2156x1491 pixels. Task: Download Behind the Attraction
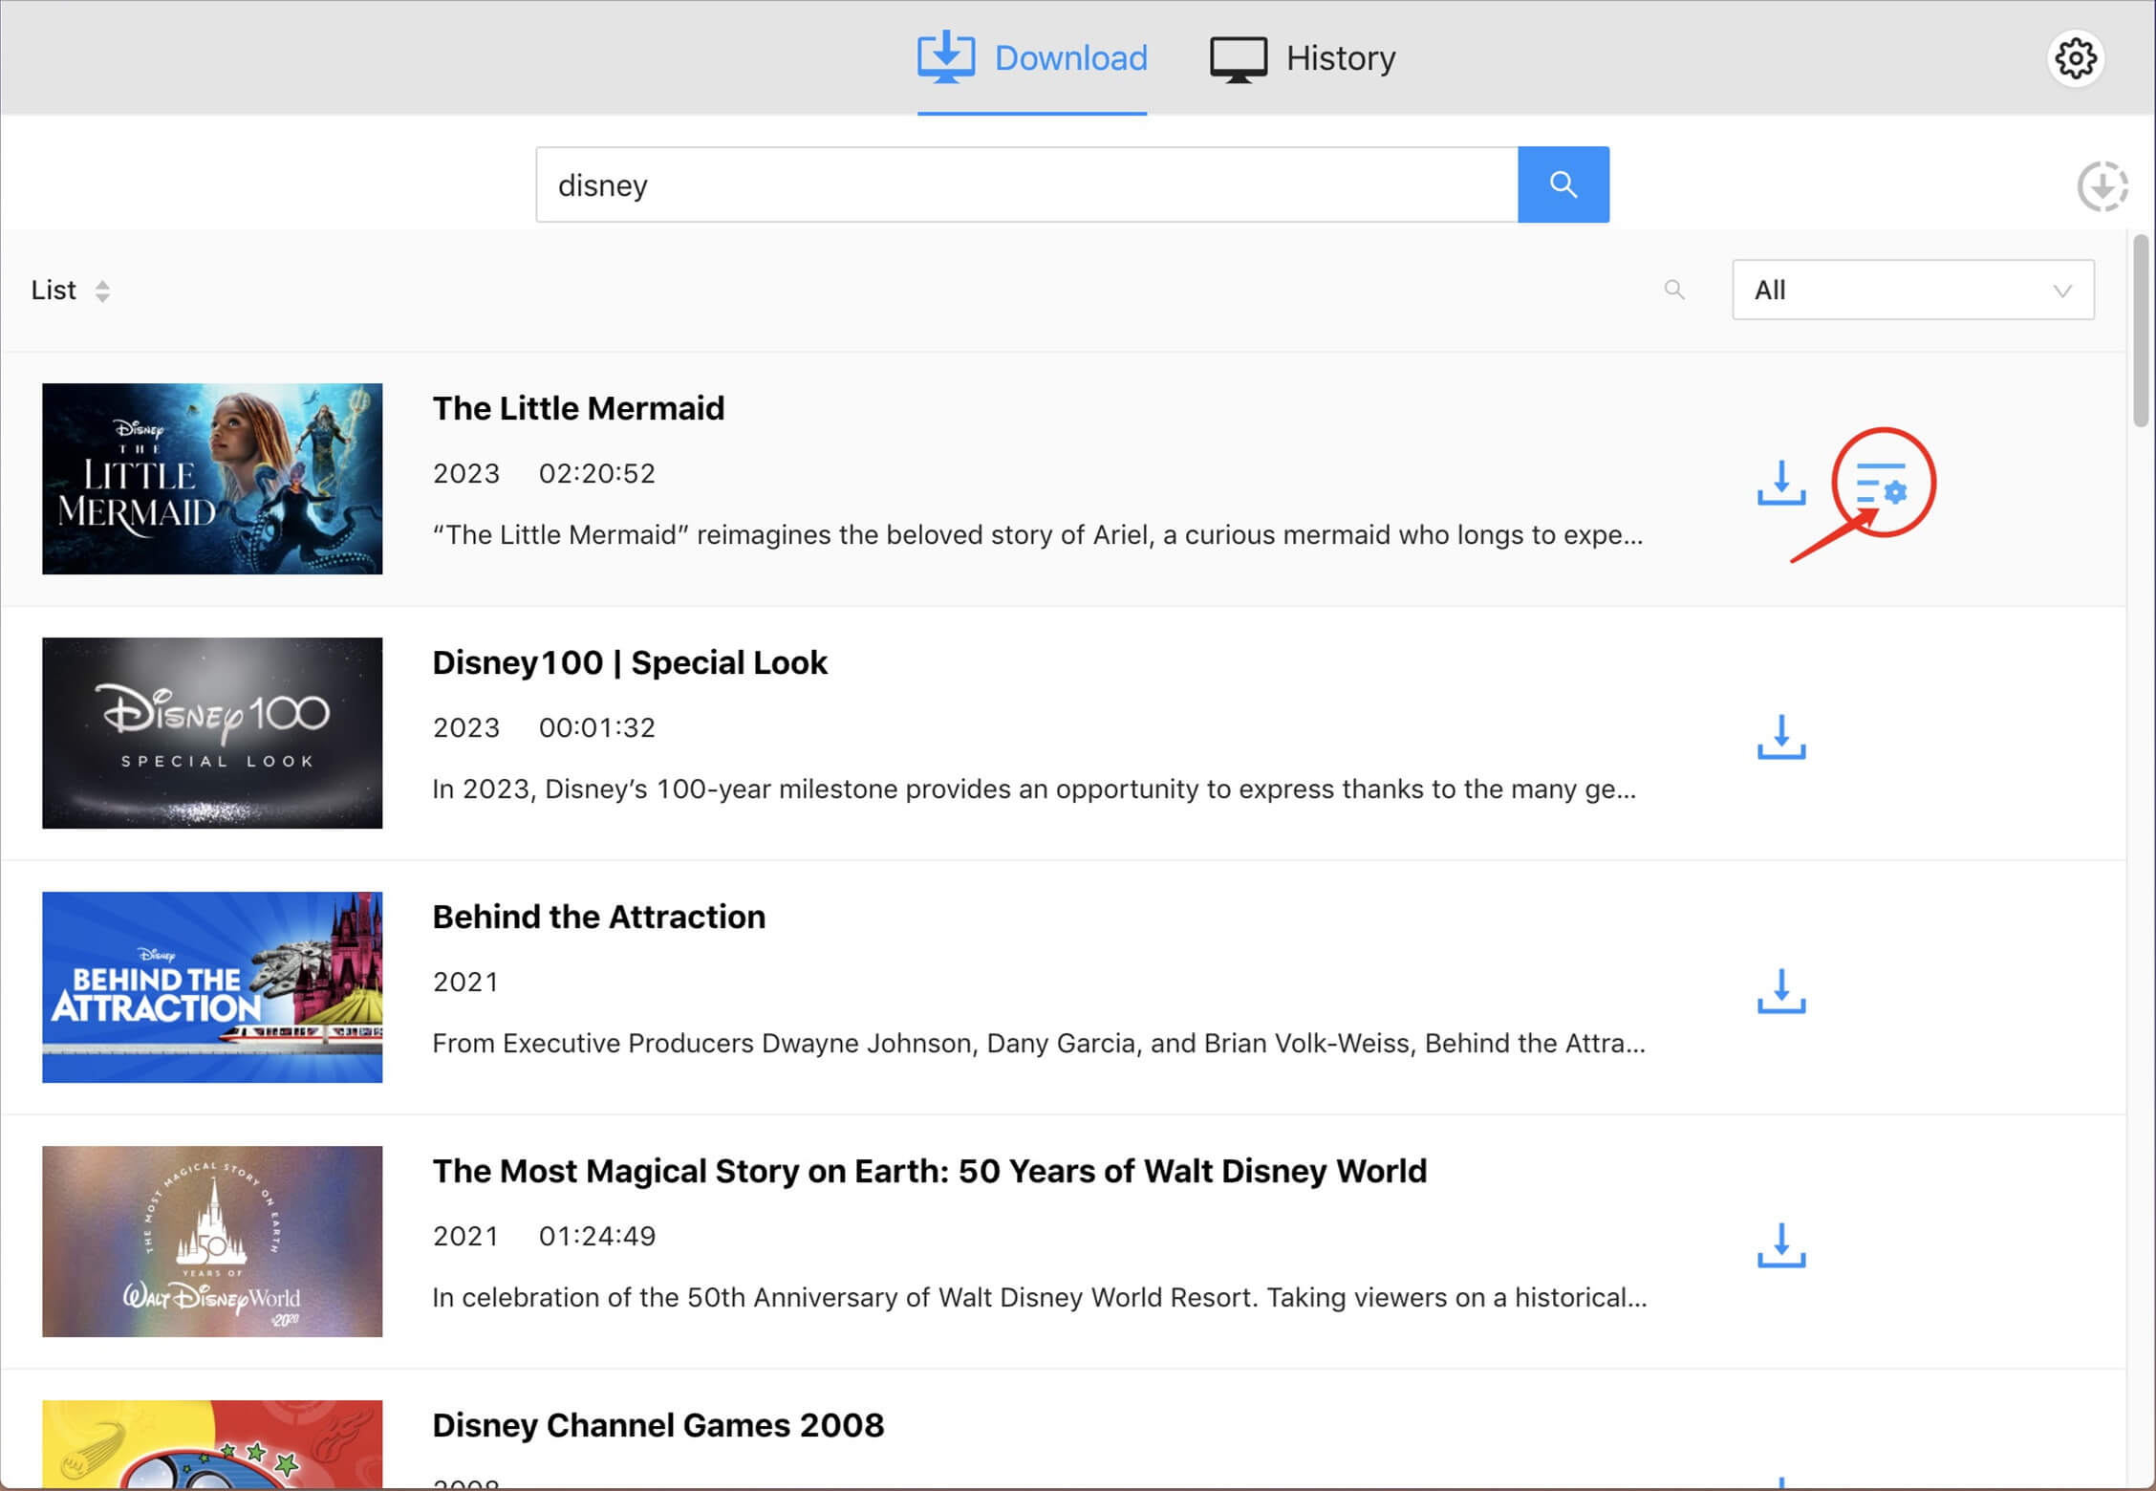point(1781,991)
